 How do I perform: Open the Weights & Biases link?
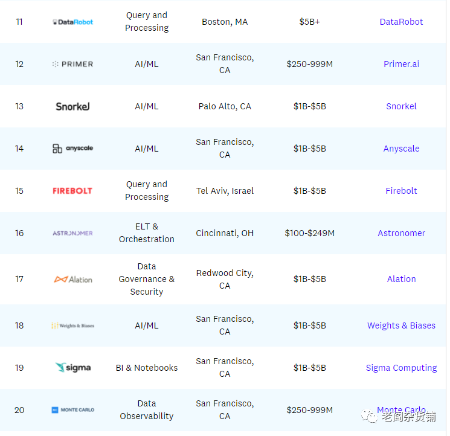pos(401,325)
